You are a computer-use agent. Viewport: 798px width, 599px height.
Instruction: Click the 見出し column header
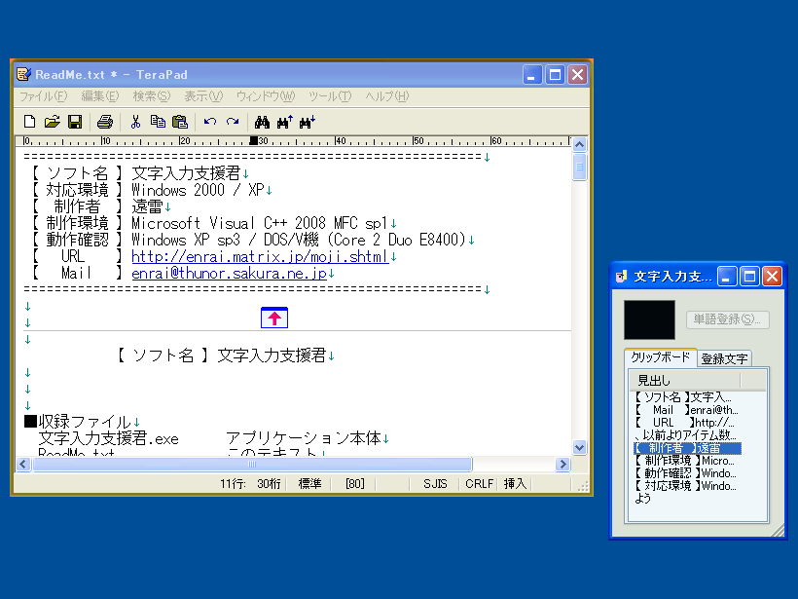pyautogui.click(x=685, y=380)
